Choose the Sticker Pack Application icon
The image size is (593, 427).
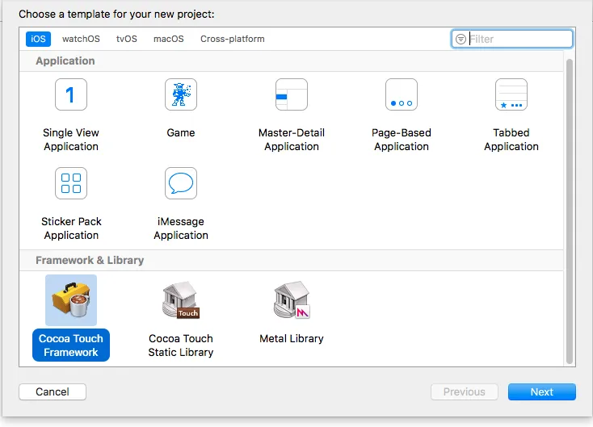(71, 184)
